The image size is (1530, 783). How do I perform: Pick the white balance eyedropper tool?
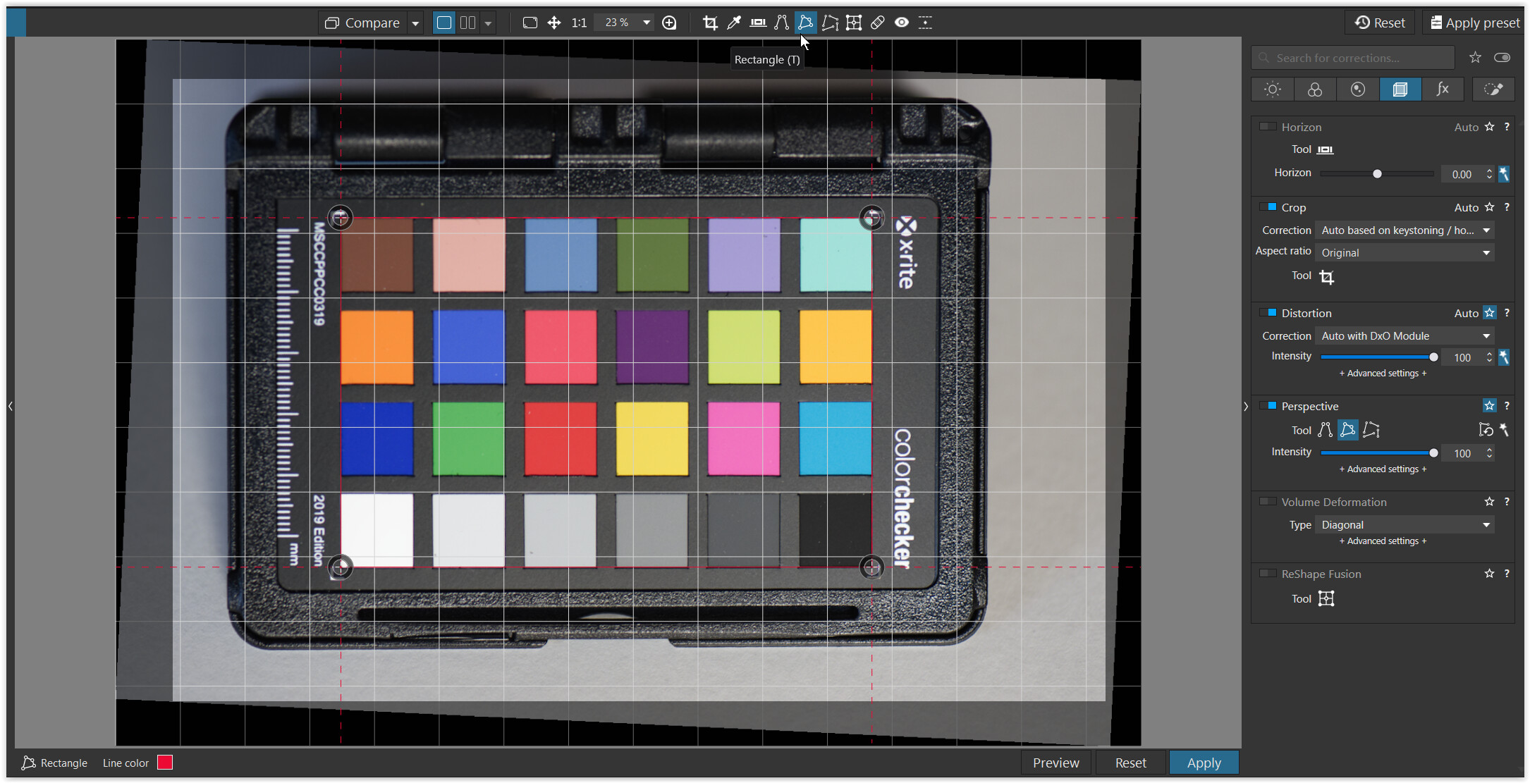click(734, 23)
